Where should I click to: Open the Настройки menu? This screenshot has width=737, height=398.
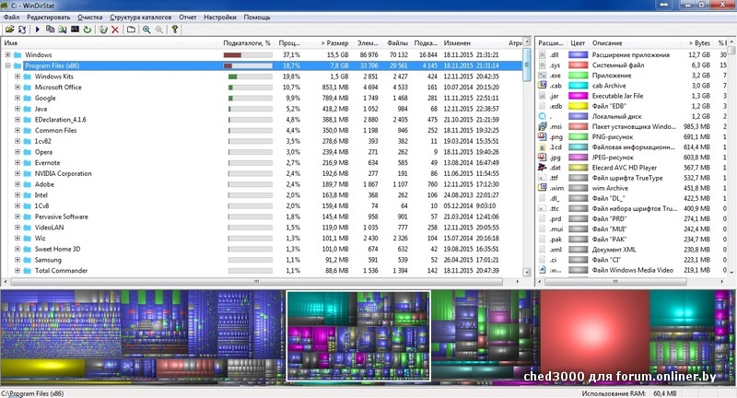218,18
